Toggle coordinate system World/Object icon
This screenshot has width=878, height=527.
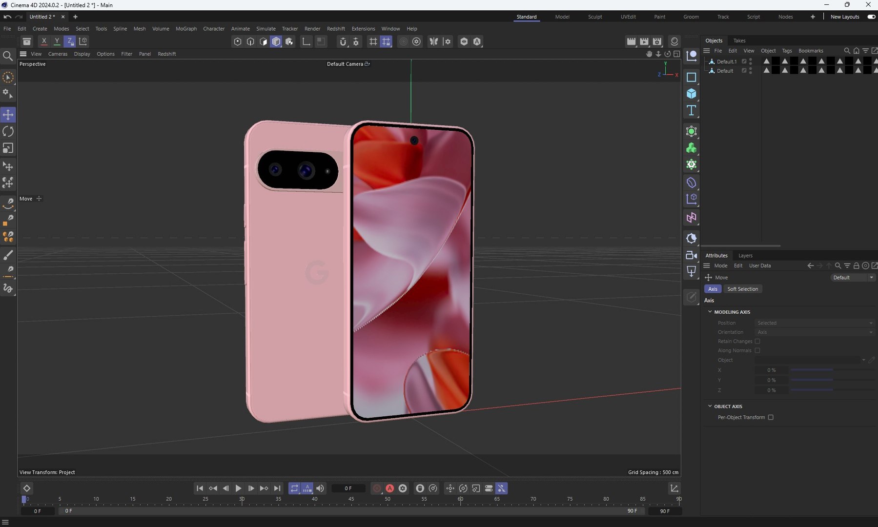tap(83, 41)
